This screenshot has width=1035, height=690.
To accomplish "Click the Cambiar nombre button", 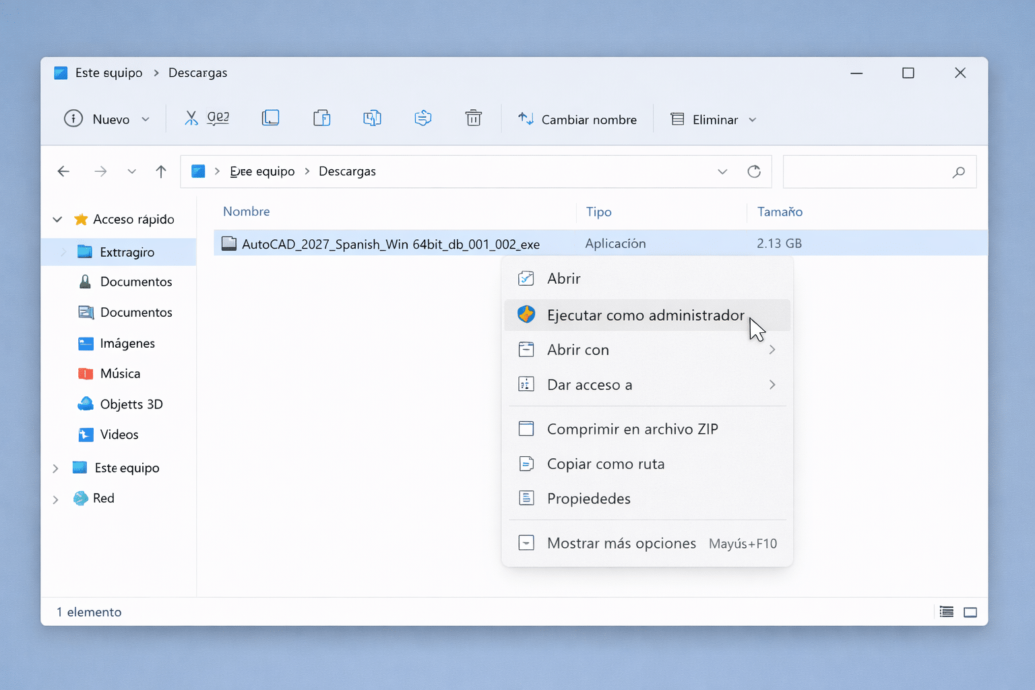I will tap(578, 119).
